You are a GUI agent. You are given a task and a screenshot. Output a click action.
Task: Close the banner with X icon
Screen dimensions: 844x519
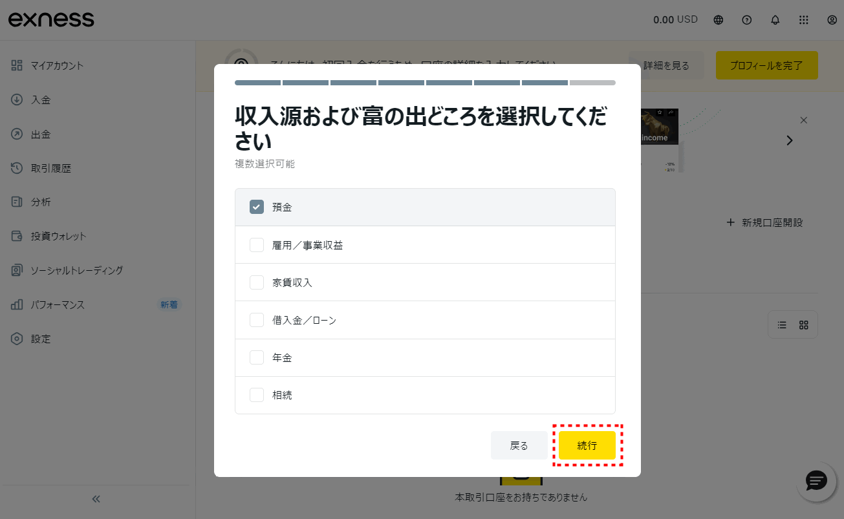click(x=804, y=120)
